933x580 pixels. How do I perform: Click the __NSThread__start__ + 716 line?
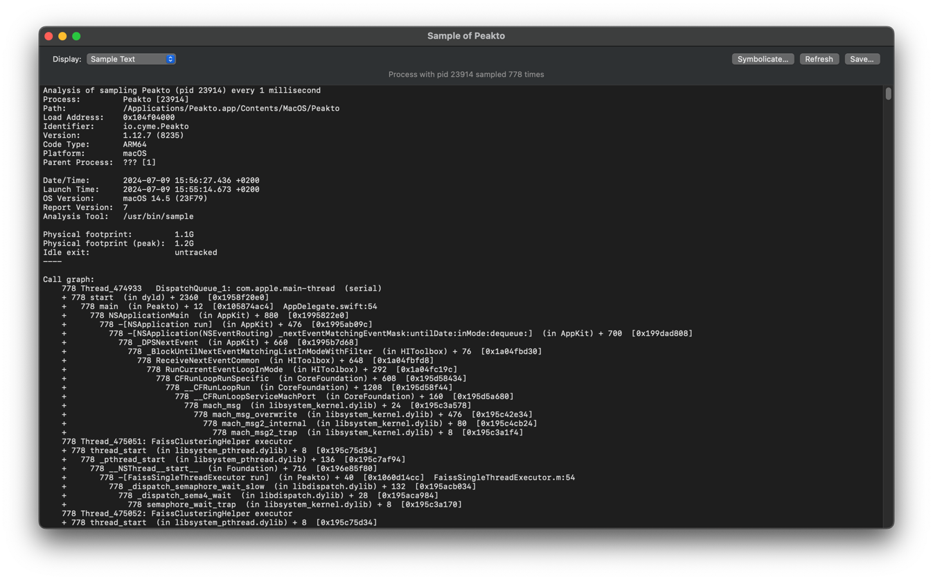coord(220,468)
